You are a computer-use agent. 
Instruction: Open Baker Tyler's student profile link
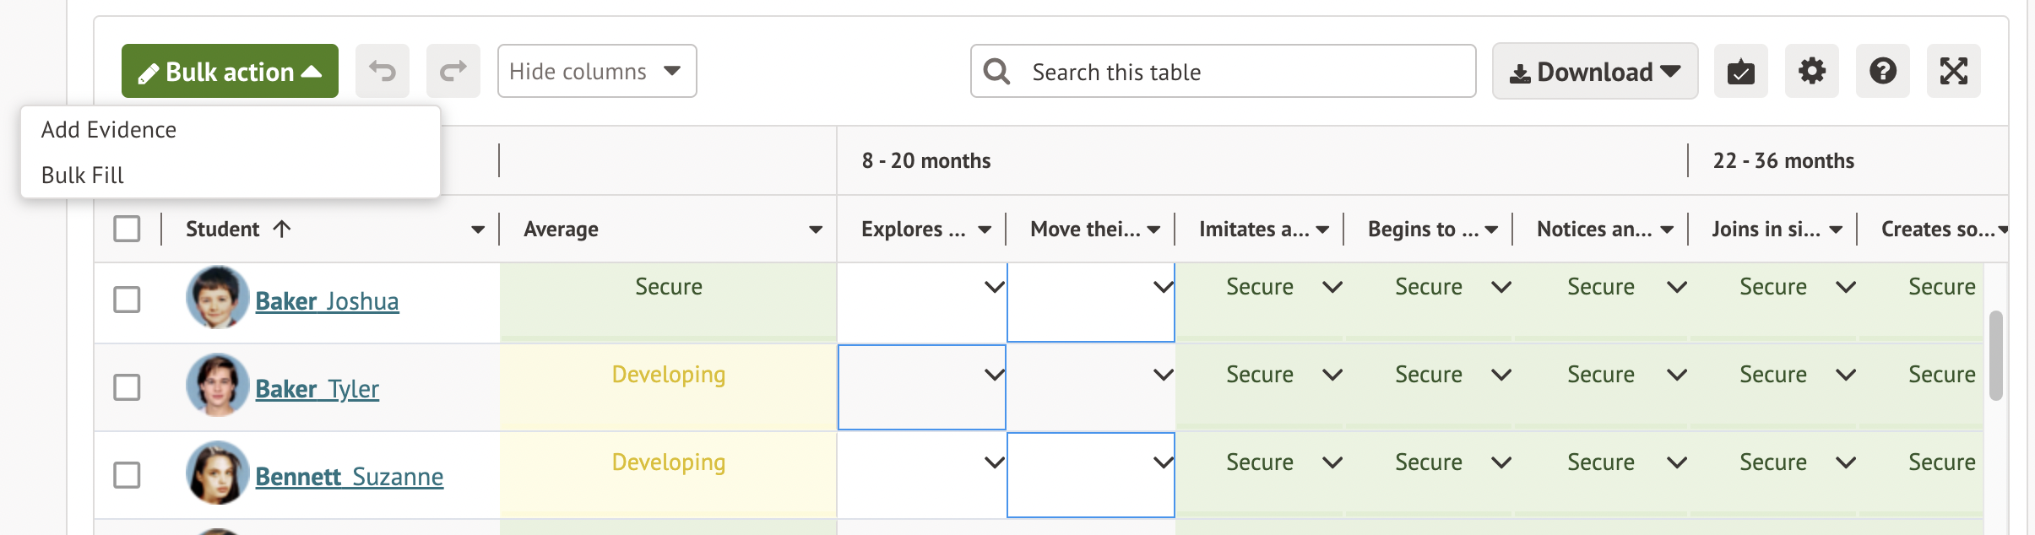click(x=317, y=389)
